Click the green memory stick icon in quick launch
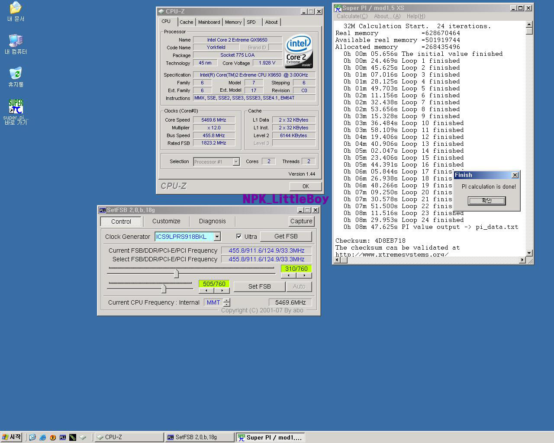The height and width of the screenshot is (443, 554). (73, 437)
